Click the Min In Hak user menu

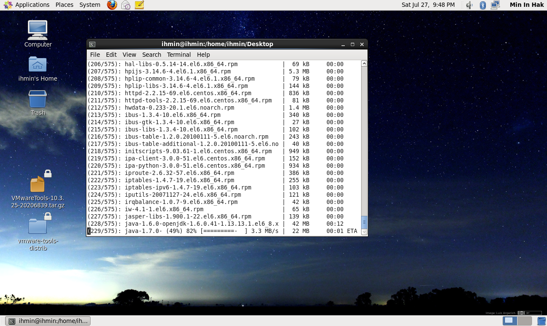click(x=526, y=5)
